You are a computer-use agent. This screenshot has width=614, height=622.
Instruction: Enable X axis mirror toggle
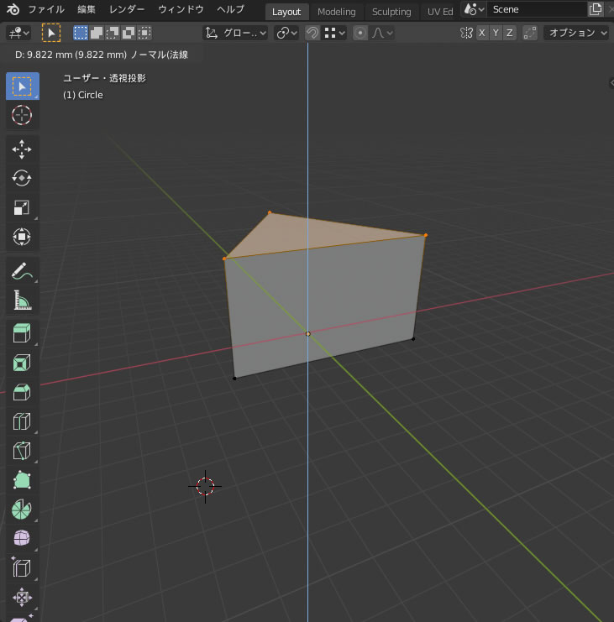click(481, 33)
